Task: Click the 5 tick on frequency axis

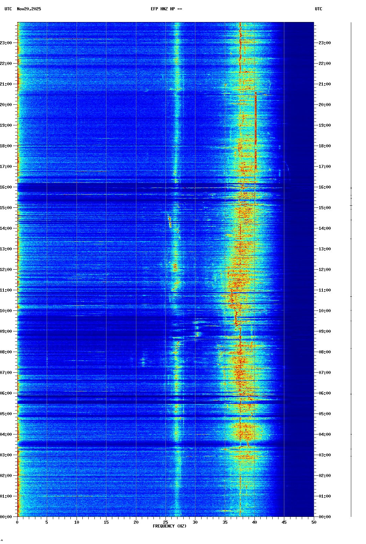Action: tap(47, 522)
